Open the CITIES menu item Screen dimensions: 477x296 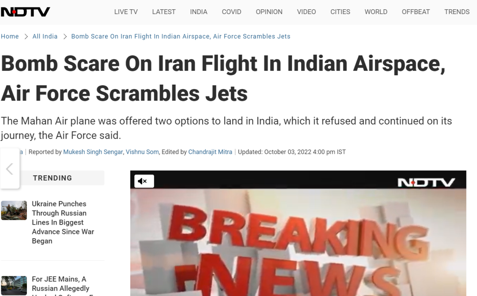click(341, 12)
